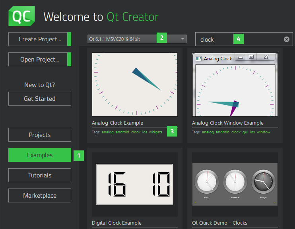Screen dimensions: 295x229
Task: Switch to the Projects tab
Action: [x=40, y=135]
